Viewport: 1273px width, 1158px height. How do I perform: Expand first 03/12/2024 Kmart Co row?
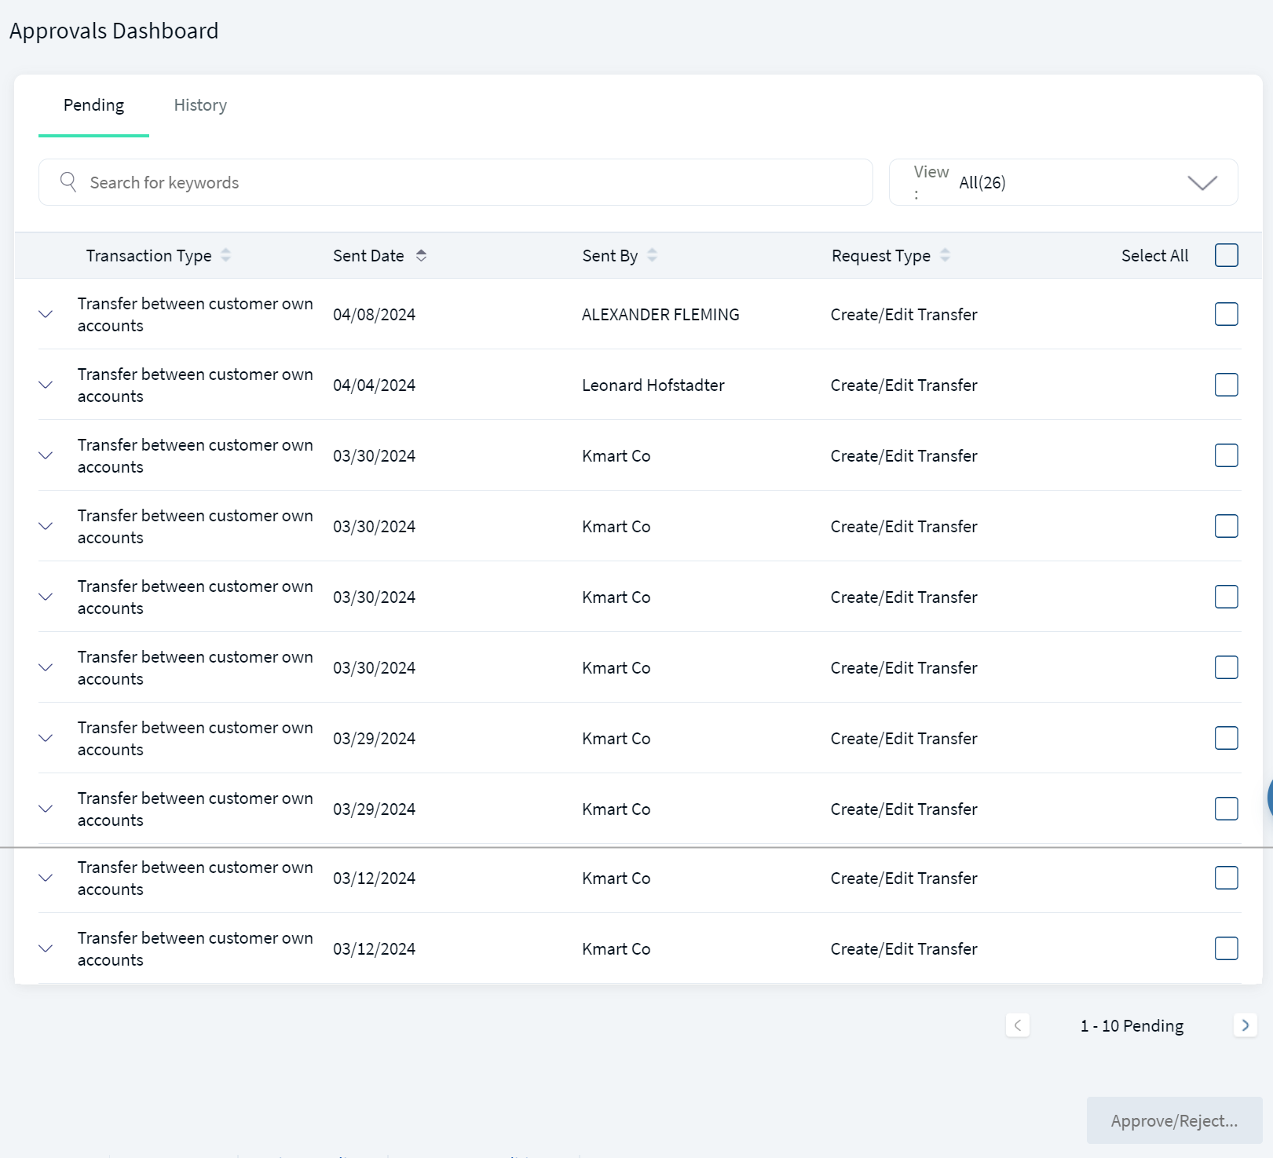pyautogui.click(x=46, y=878)
